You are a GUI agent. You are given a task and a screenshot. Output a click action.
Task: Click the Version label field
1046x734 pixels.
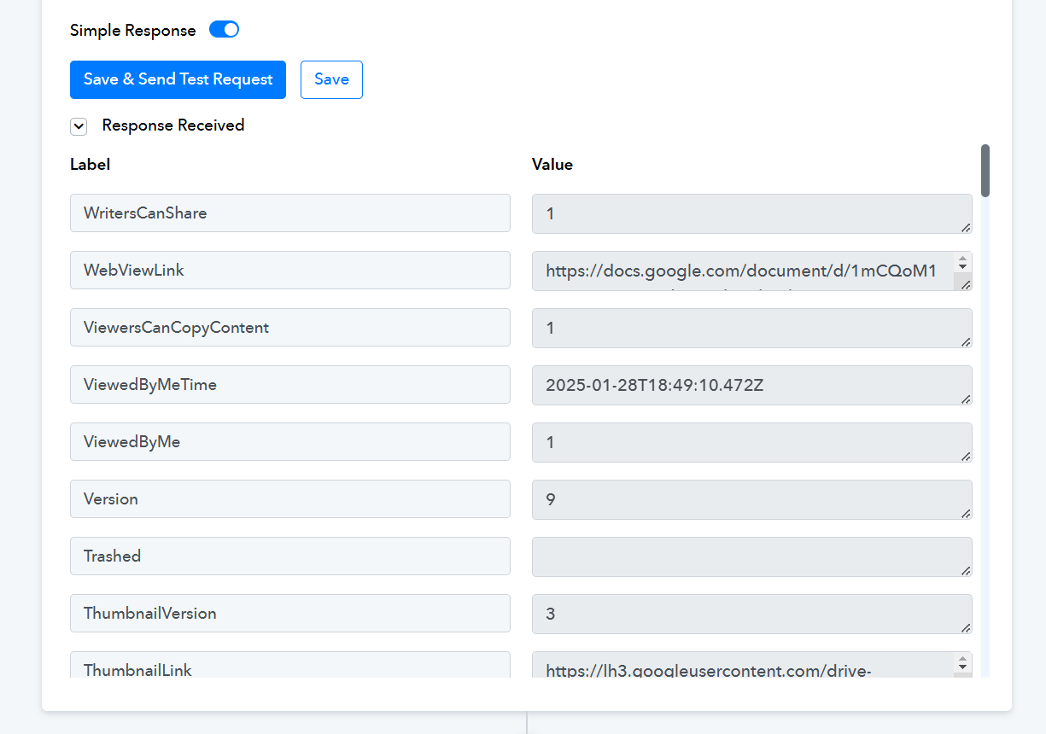coord(290,498)
